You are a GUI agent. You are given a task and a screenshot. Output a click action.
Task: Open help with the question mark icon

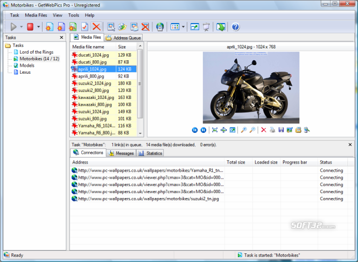point(235,27)
